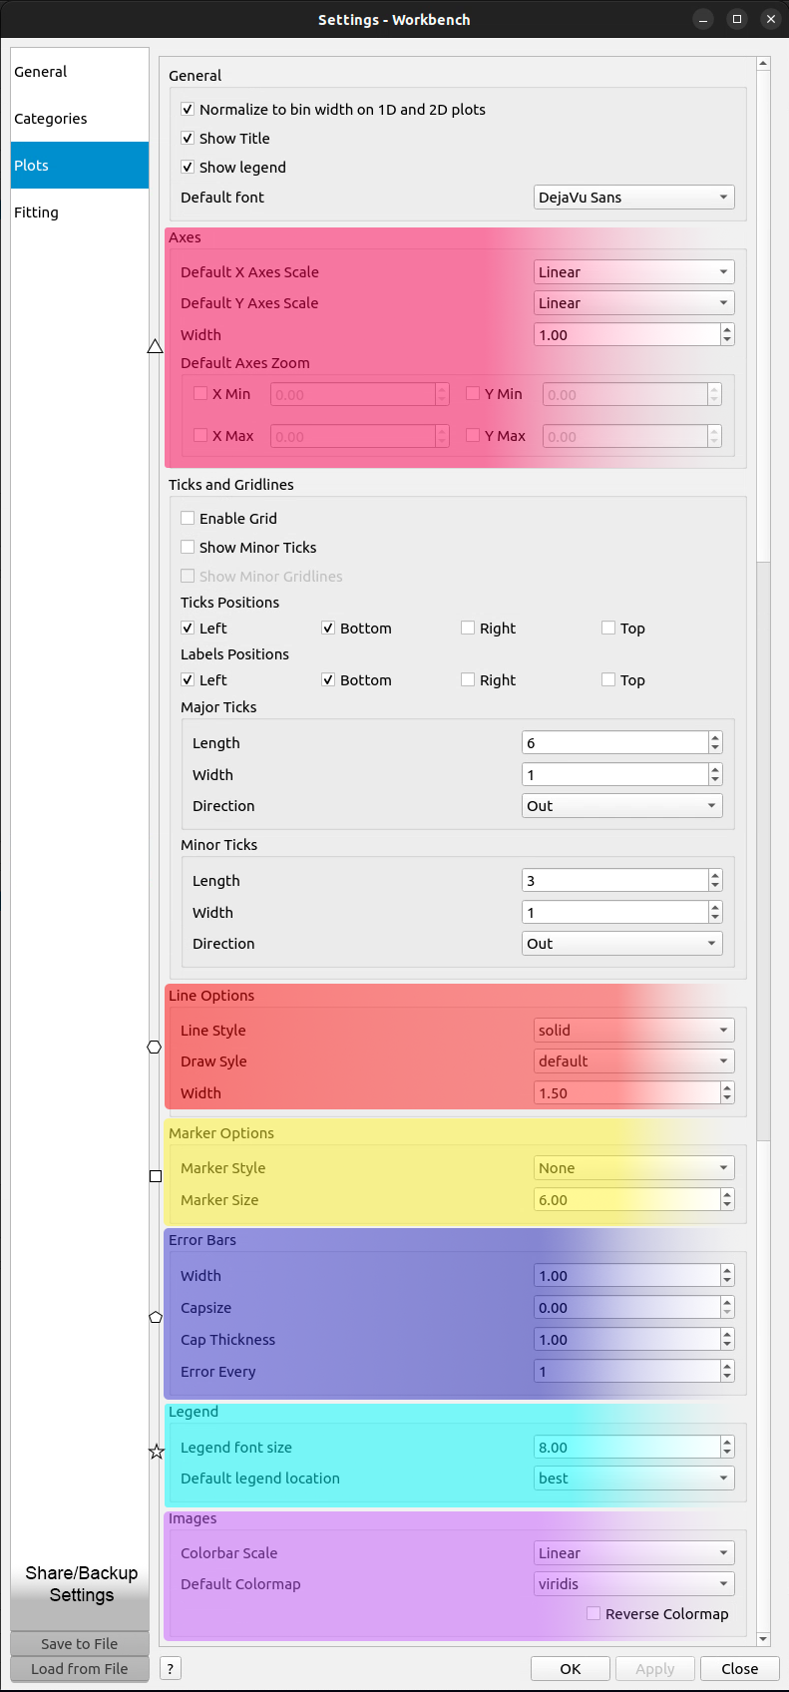The height and width of the screenshot is (1692, 789).
Task: Open help with the question mark button
Action: [171, 1668]
